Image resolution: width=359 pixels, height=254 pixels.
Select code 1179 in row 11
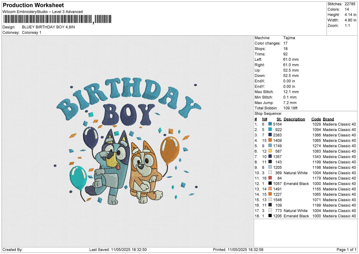[x=316, y=178]
